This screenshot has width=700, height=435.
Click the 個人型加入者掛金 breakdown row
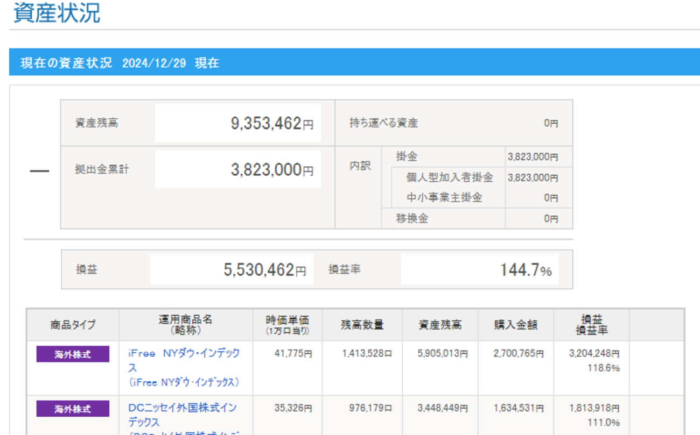(x=450, y=177)
